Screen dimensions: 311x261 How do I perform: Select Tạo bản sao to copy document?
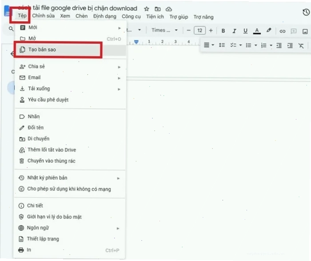click(x=70, y=50)
